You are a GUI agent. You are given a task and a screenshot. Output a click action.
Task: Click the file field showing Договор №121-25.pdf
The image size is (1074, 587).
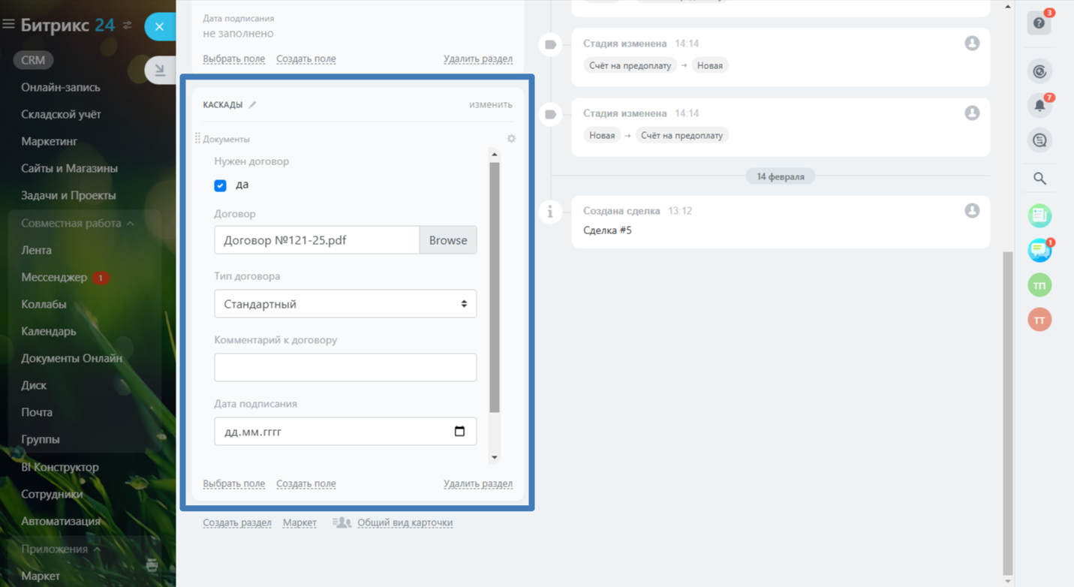click(x=317, y=240)
